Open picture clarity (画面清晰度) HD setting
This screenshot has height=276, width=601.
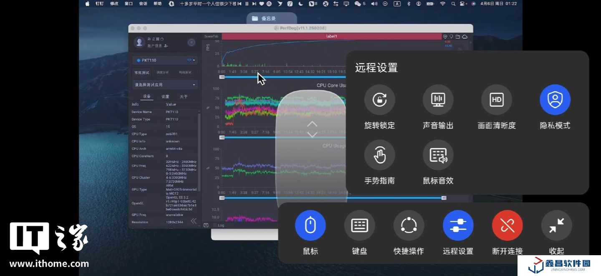tap(496, 100)
